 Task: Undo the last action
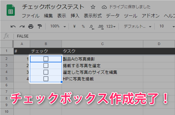(13, 26)
